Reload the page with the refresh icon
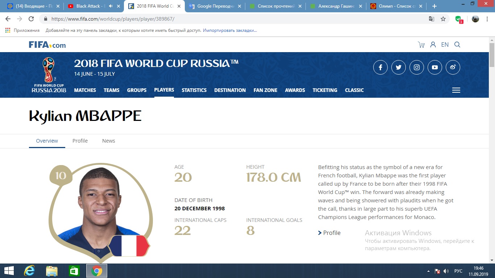 (31, 19)
